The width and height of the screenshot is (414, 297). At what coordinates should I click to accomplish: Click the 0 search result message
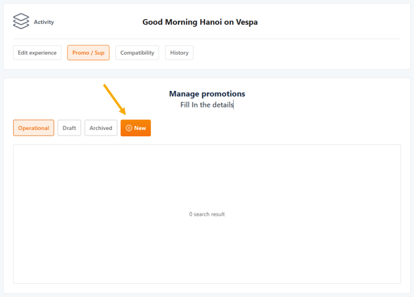point(207,214)
